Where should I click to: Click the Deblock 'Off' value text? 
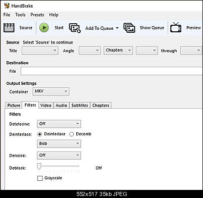(x=98, y=168)
